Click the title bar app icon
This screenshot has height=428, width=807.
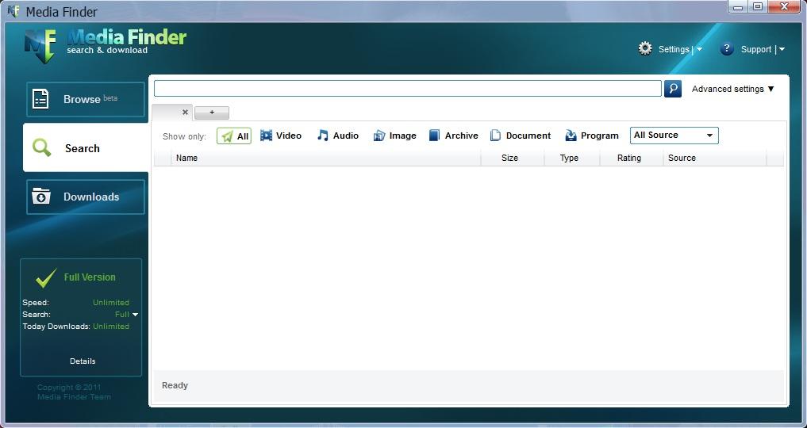click(x=13, y=11)
